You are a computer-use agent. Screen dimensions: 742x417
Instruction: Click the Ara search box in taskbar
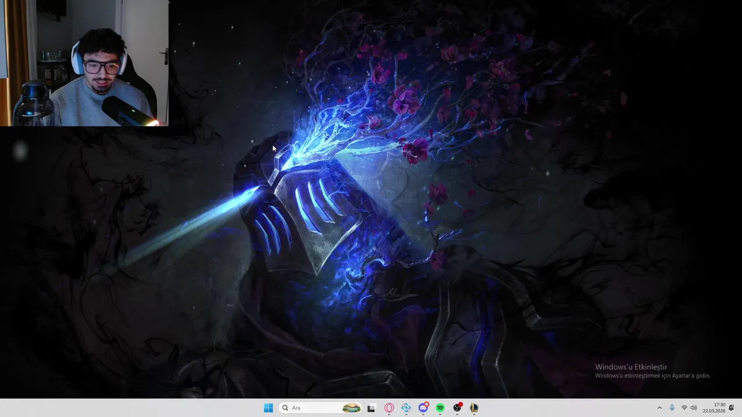point(320,408)
